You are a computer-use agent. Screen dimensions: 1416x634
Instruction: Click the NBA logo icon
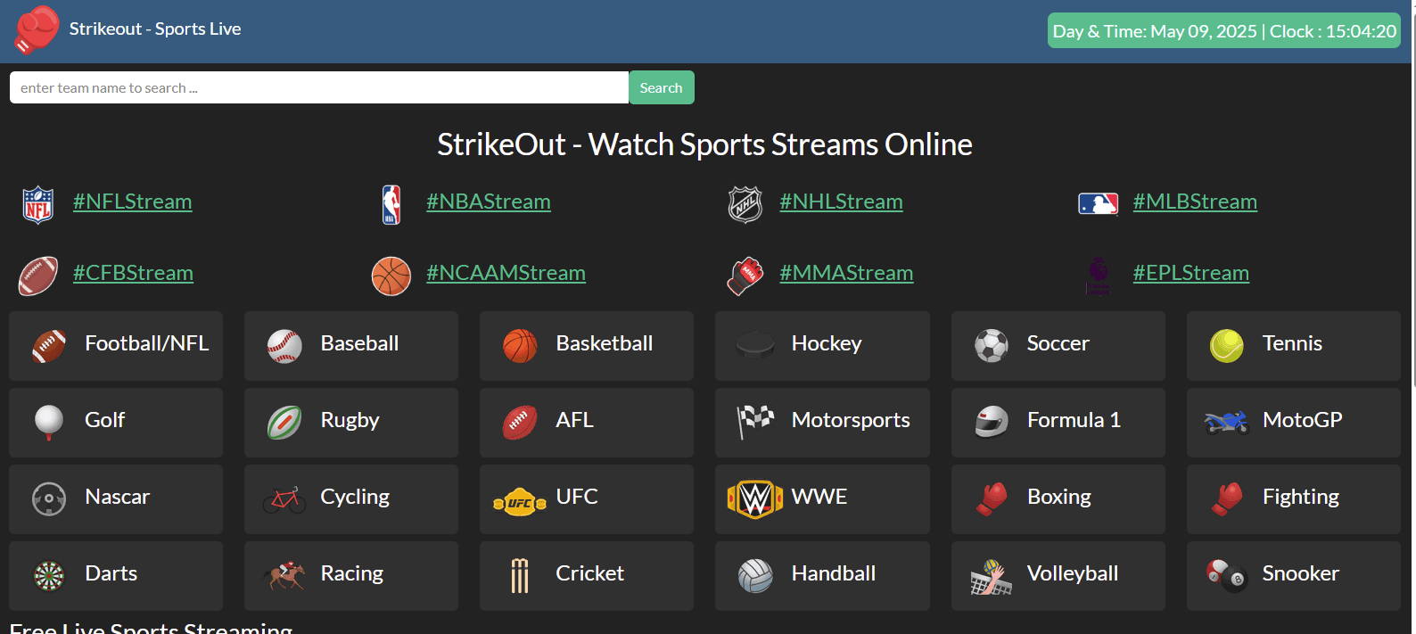pos(391,205)
